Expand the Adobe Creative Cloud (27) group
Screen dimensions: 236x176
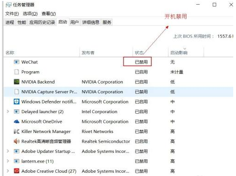click(8, 171)
